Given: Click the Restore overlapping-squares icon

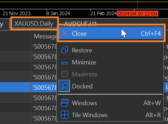Looking at the screenshot, I should (x=65, y=50).
